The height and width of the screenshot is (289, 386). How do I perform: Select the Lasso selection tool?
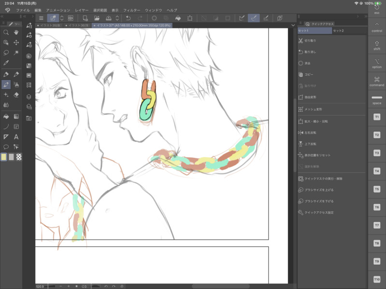click(6, 53)
